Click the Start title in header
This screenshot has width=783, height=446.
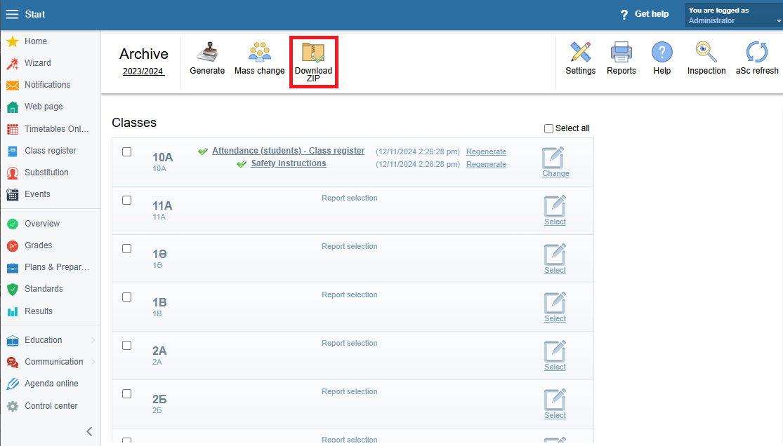35,15
